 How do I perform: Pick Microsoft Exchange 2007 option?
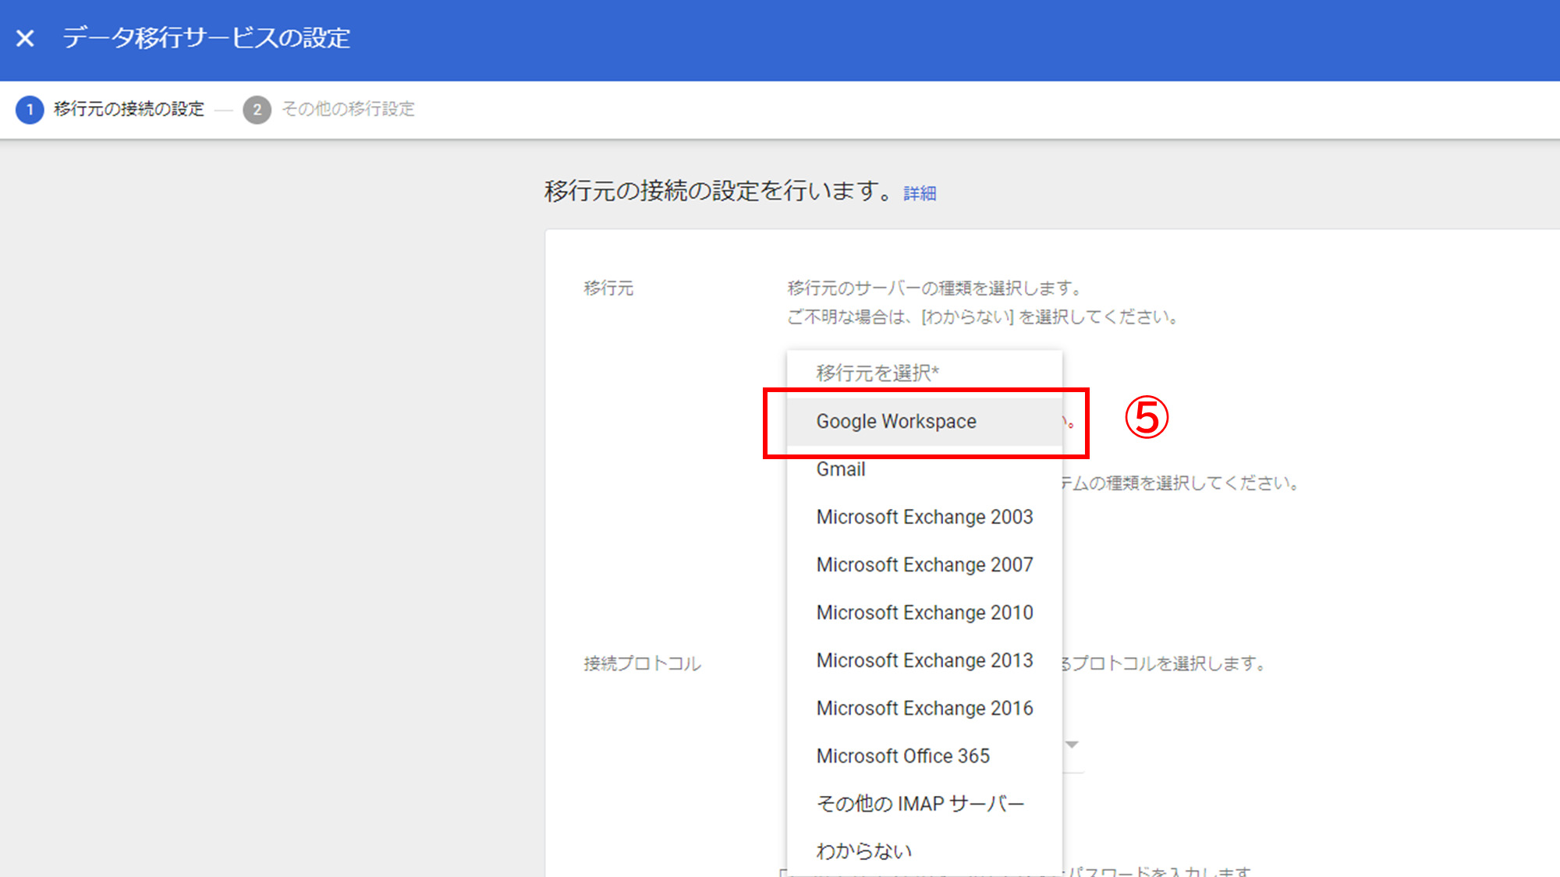[x=924, y=564]
